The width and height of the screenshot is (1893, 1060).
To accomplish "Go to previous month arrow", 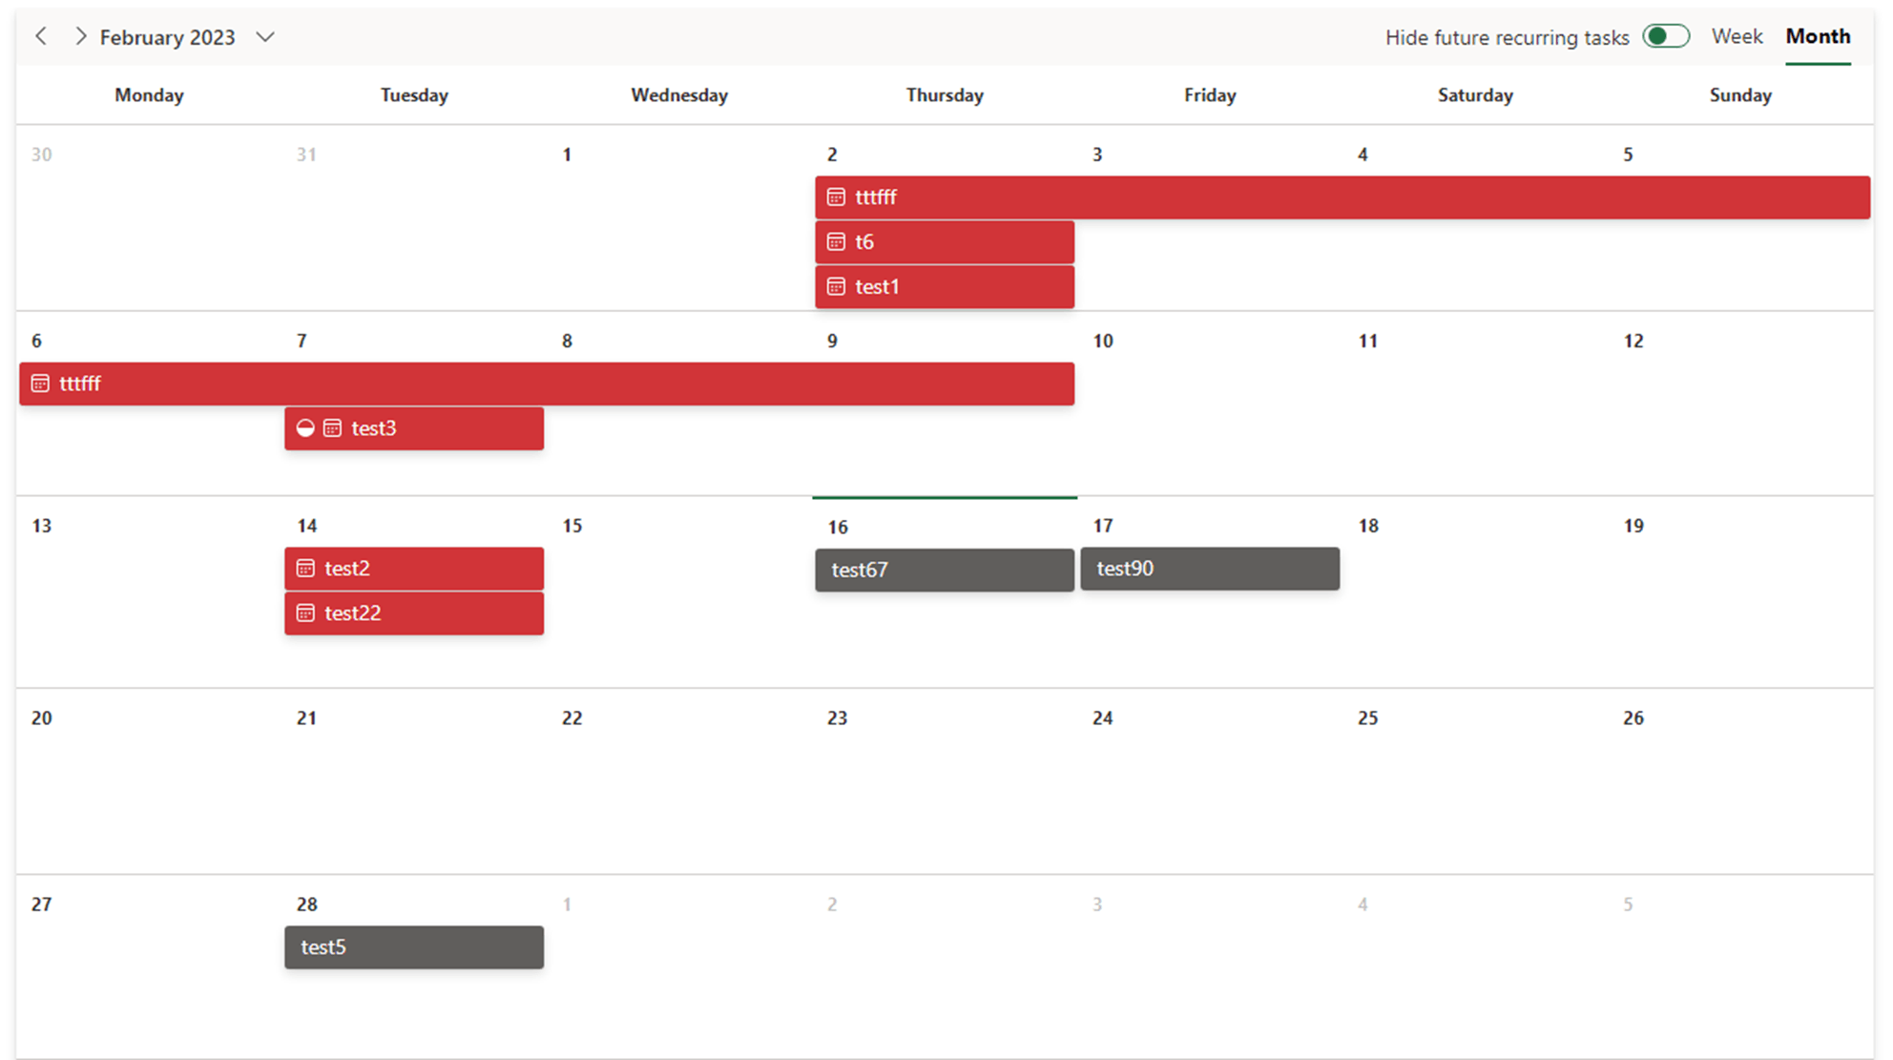I will (x=41, y=36).
